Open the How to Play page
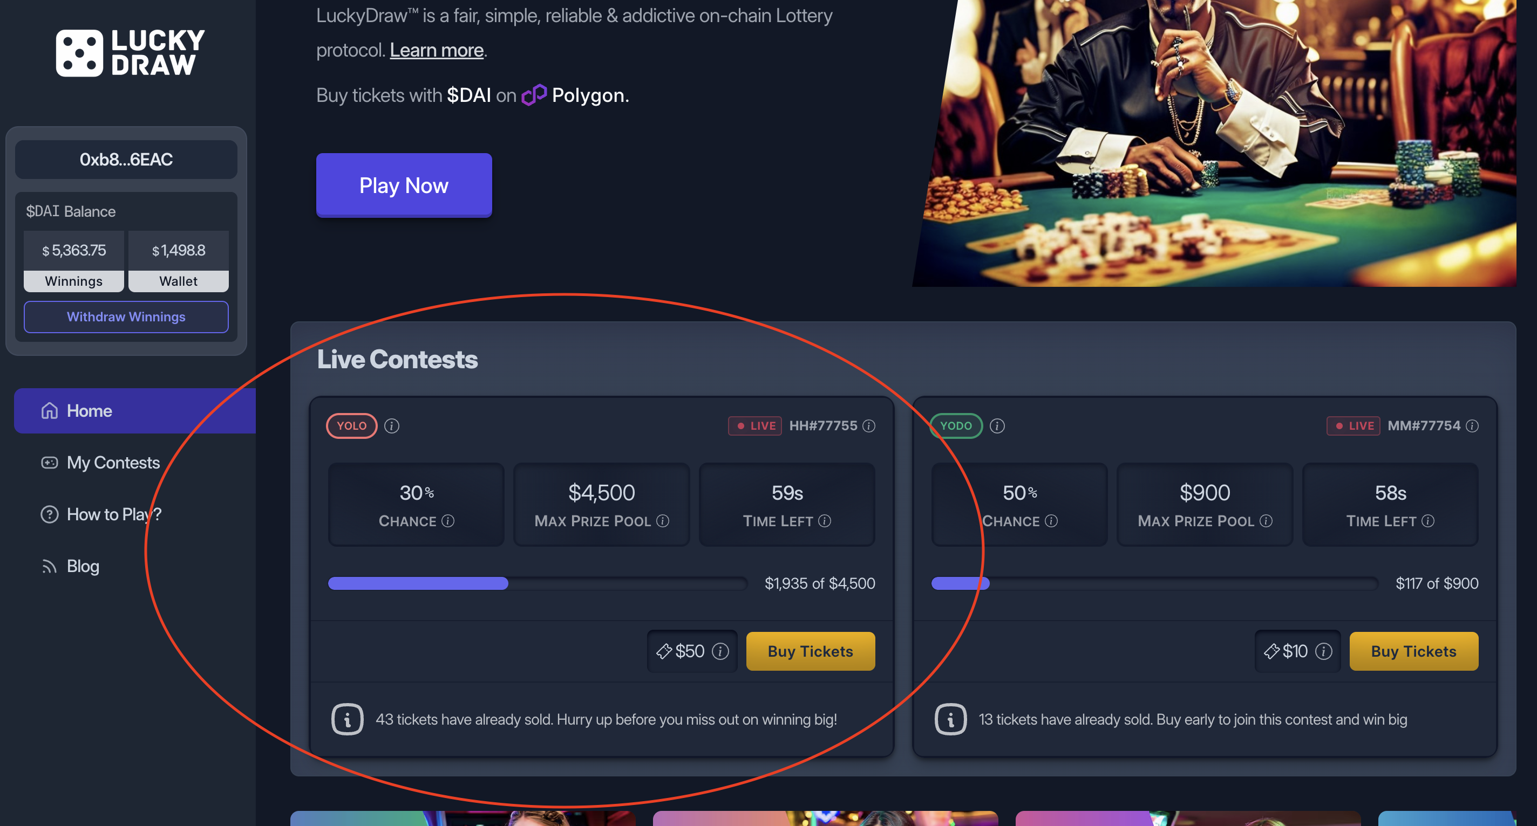This screenshot has width=1537, height=826. (113, 514)
